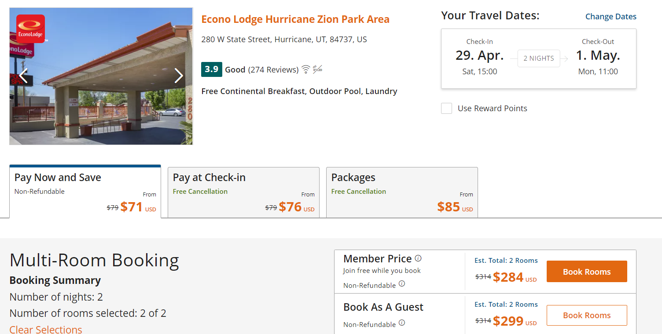Book Rooms at Member Price
The height and width of the screenshot is (334, 662).
587,272
